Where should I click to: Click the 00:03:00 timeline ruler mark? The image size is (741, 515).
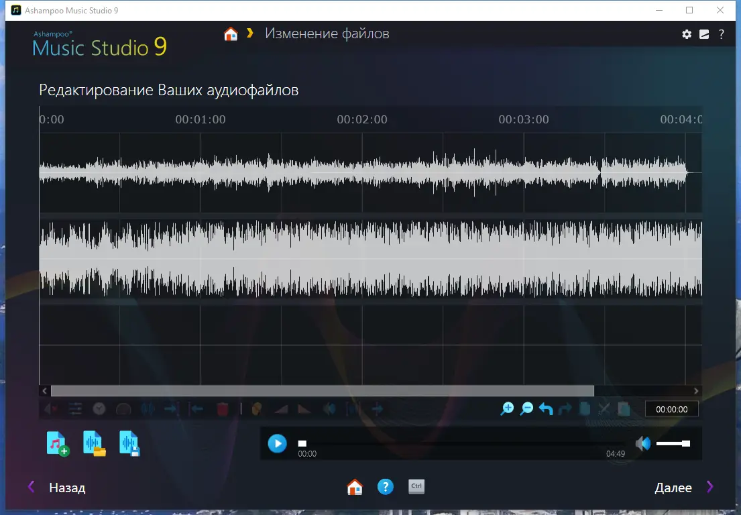[x=524, y=119]
